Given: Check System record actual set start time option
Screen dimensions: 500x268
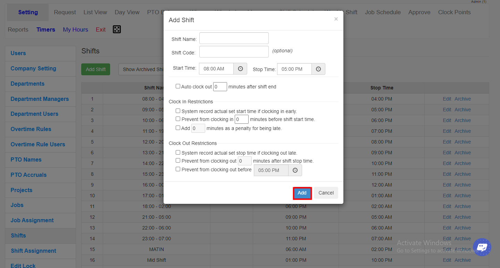Looking at the screenshot, I should click(x=178, y=111).
